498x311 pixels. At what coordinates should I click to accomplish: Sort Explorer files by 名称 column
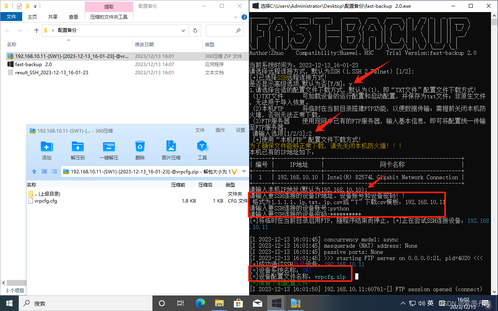pos(12,44)
